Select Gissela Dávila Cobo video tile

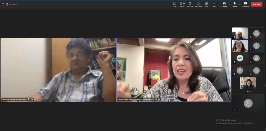[174, 70]
